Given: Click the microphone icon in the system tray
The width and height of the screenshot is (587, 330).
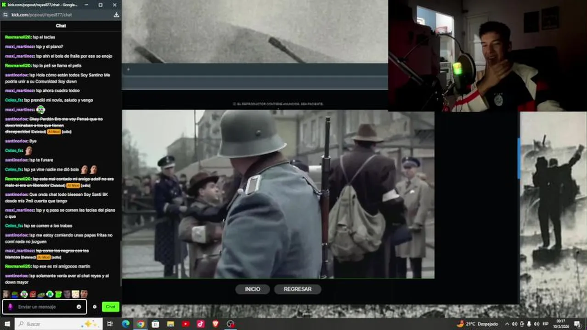Looking at the screenshot, I should 529,324.
